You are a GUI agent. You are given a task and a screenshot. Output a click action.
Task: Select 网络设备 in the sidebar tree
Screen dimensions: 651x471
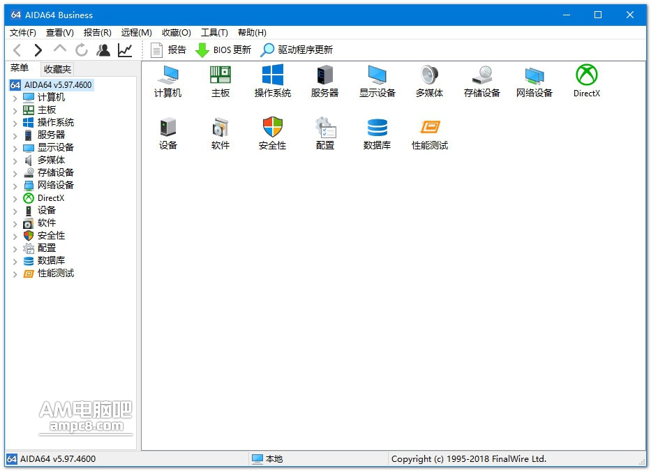(49, 185)
